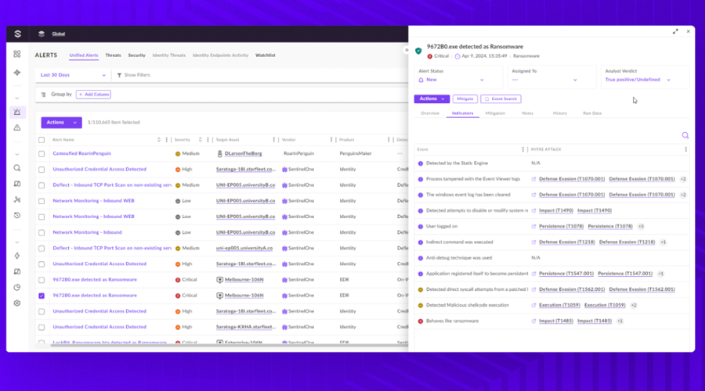The image size is (705, 391).
Task: Switch to the Threats tab
Action: click(114, 56)
